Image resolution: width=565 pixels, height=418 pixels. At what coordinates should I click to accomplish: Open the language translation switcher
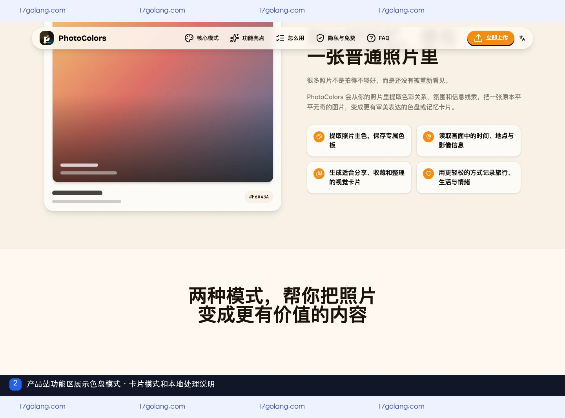pos(522,38)
